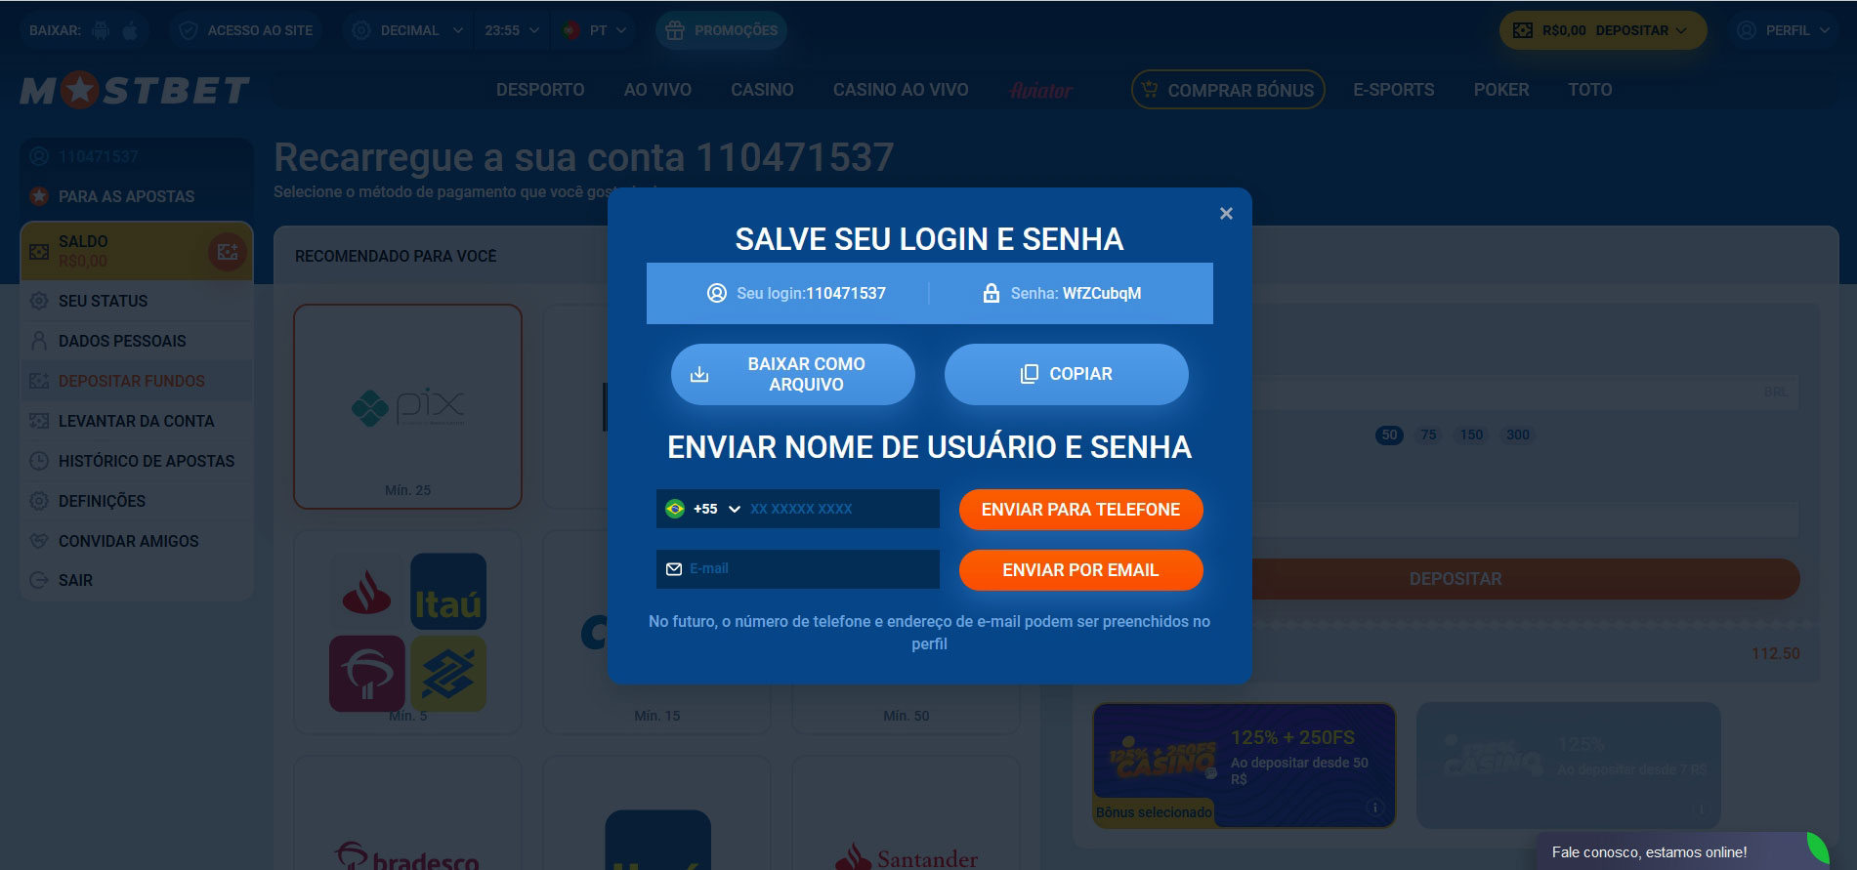Screen dimensions: 1857x870
Task: Click the phone number input field
Action: pyautogui.click(x=842, y=509)
